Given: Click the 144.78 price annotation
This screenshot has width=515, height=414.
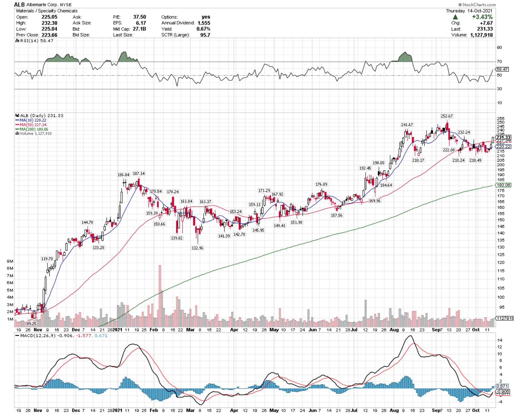Looking at the screenshot, I should (x=87, y=222).
